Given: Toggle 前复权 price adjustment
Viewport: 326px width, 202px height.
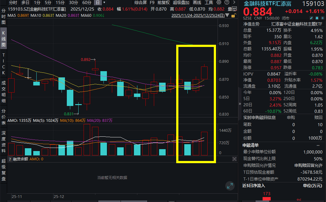Looking at the screenshot, I should pyautogui.click(x=163, y=2).
